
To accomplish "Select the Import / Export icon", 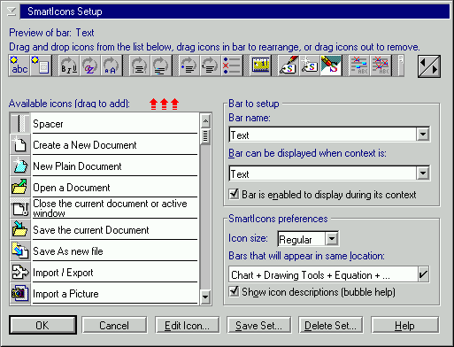I will coord(20,272).
